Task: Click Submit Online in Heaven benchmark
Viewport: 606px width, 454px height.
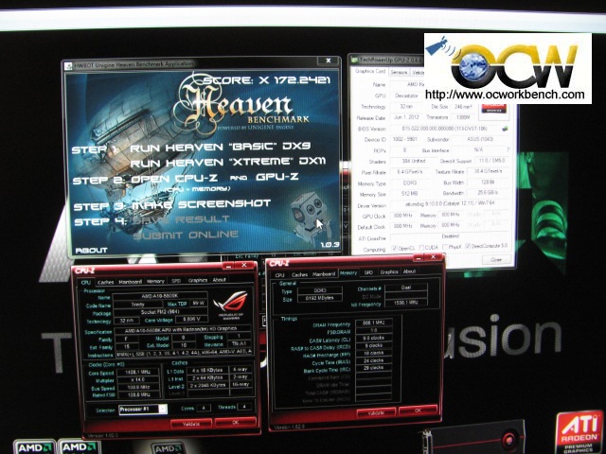Action: point(186,235)
